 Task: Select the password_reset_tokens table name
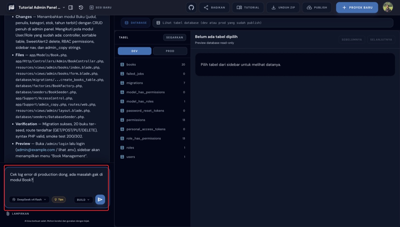(145, 111)
